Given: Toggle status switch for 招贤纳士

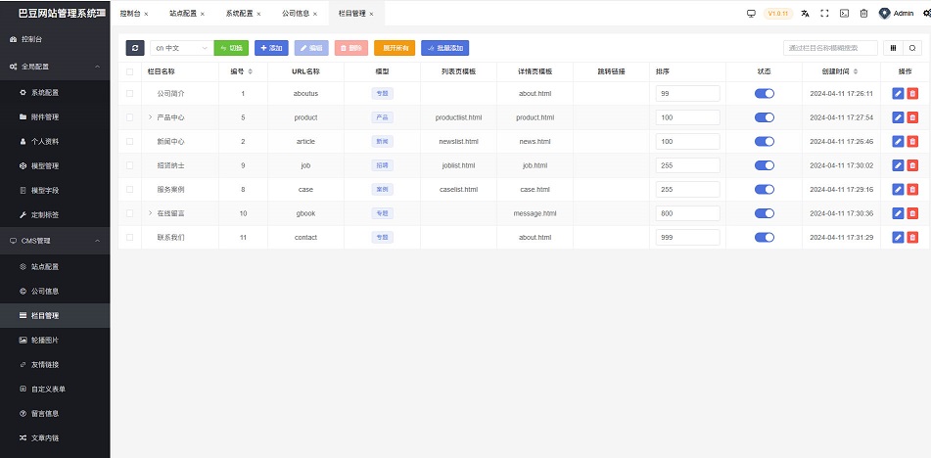Looking at the screenshot, I should click(x=765, y=165).
